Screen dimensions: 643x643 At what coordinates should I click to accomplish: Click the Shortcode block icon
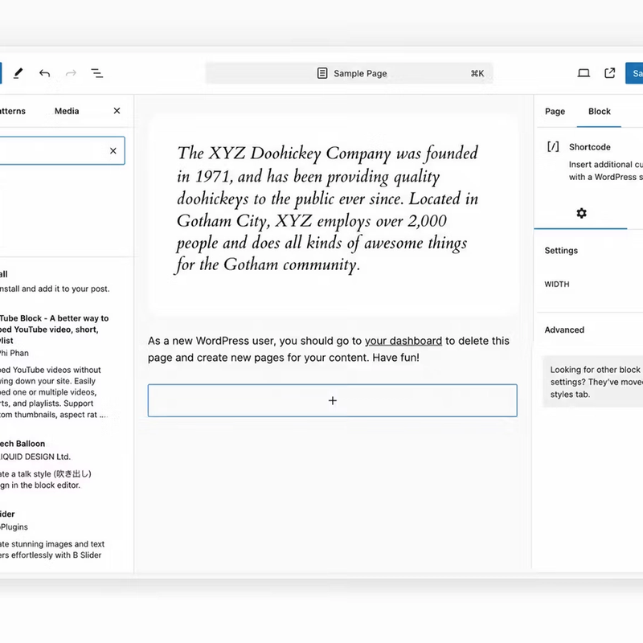(553, 147)
